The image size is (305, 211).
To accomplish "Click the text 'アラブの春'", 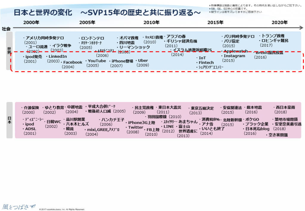I will 176,37.
